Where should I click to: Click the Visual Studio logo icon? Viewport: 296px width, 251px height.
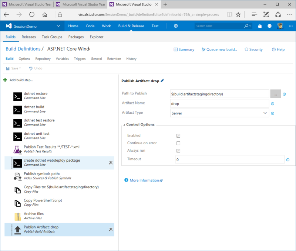click(9, 26)
